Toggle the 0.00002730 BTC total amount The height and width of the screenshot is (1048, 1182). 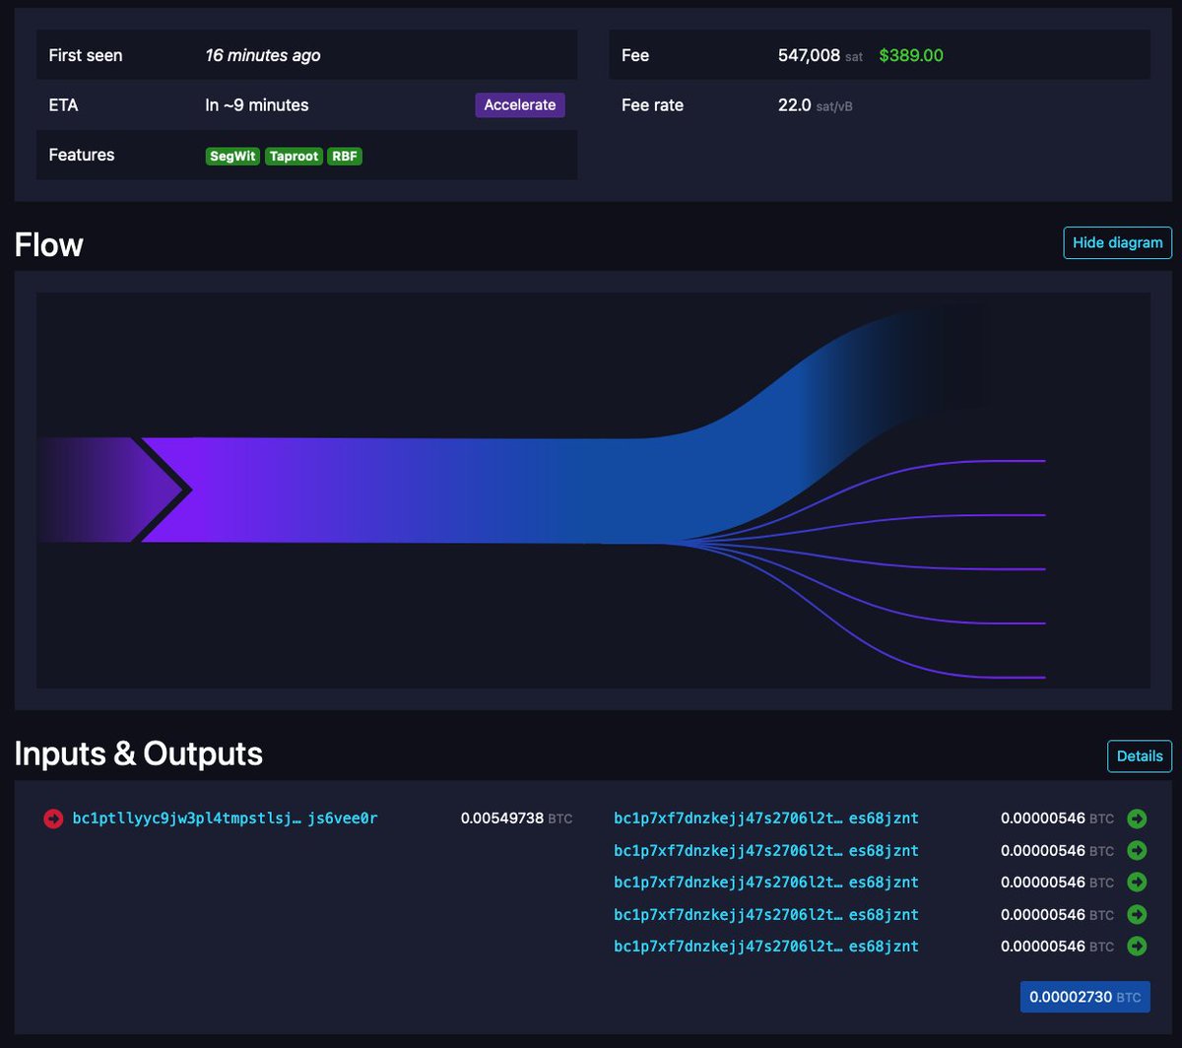1085,997
